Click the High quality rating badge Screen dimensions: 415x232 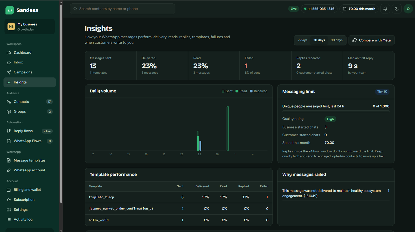pos(330,119)
